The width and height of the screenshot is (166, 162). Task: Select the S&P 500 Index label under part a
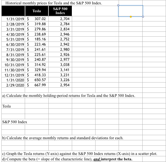(x=15, y=122)
